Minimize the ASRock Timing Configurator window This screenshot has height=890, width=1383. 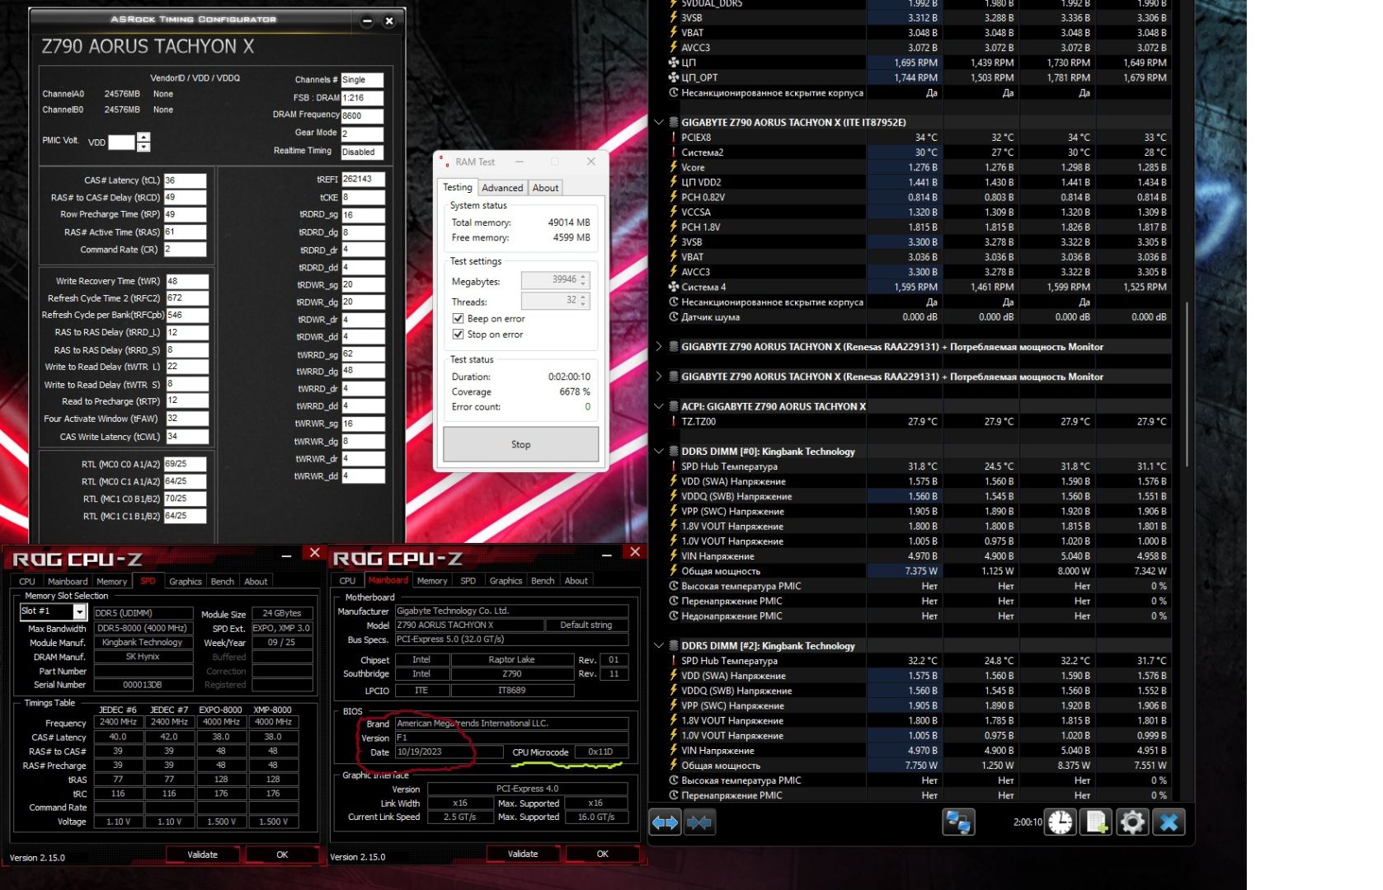point(367,21)
